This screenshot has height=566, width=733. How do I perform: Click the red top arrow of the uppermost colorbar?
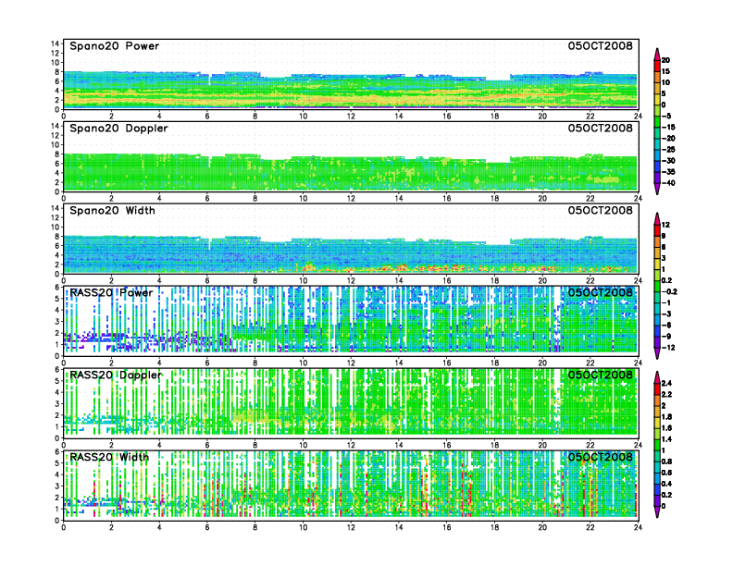pyautogui.click(x=657, y=52)
